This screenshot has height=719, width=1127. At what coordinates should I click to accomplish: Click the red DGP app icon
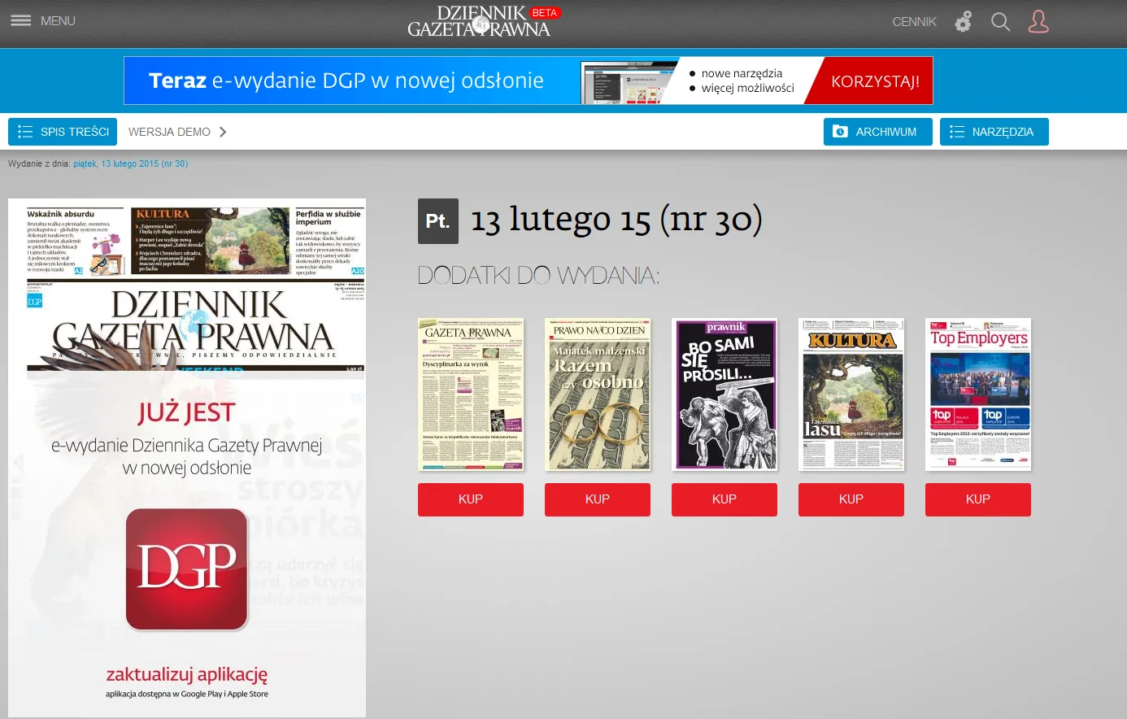pos(186,569)
